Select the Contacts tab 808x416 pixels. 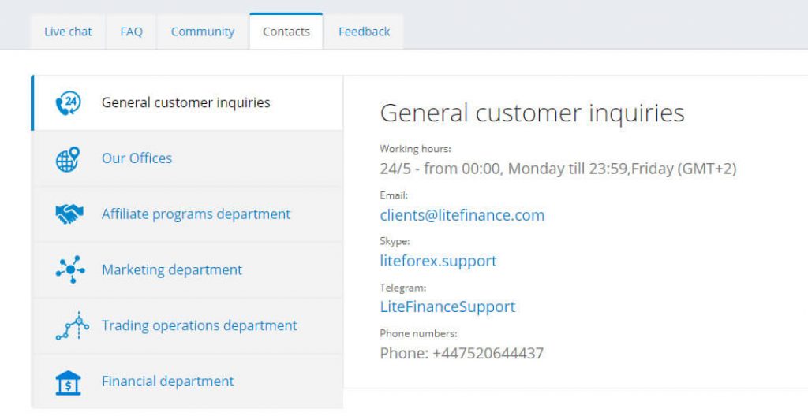[x=286, y=32]
